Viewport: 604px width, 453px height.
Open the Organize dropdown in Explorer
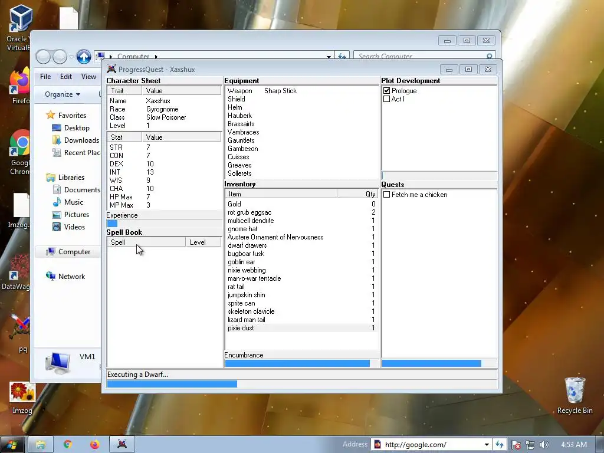pyautogui.click(x=63, y=94)
